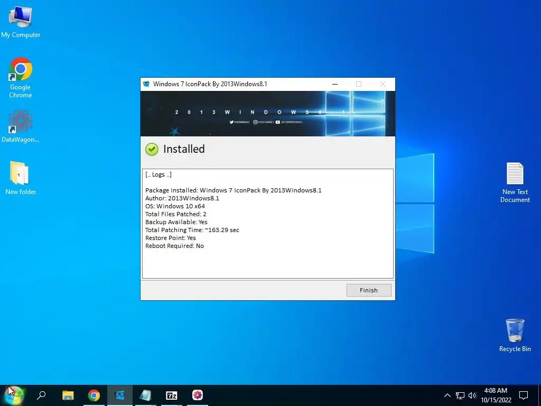Click the 'Total Patching Time' log line
The image size is (541, 406).
pyautogui.click(x=192, y=230)
